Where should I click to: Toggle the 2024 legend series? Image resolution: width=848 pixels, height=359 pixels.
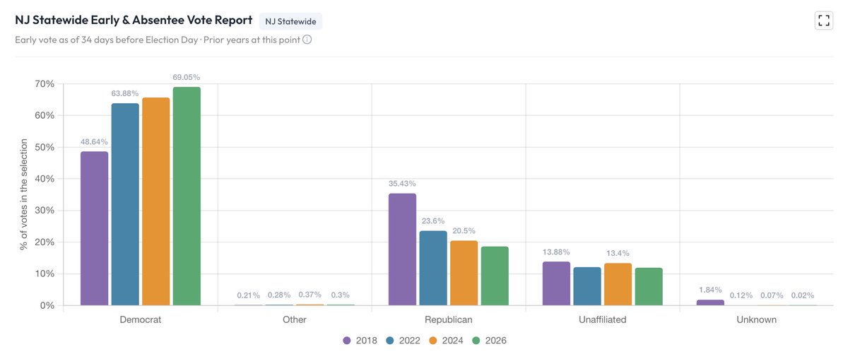coord(446,340)
